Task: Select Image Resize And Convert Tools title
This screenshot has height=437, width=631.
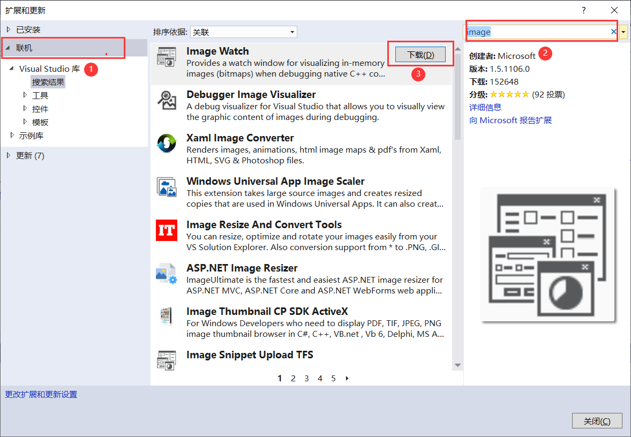Action: click(264, 224)
